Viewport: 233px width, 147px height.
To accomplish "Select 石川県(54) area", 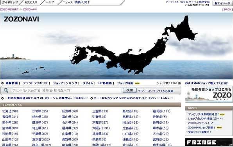I will (x=70, y=122).
